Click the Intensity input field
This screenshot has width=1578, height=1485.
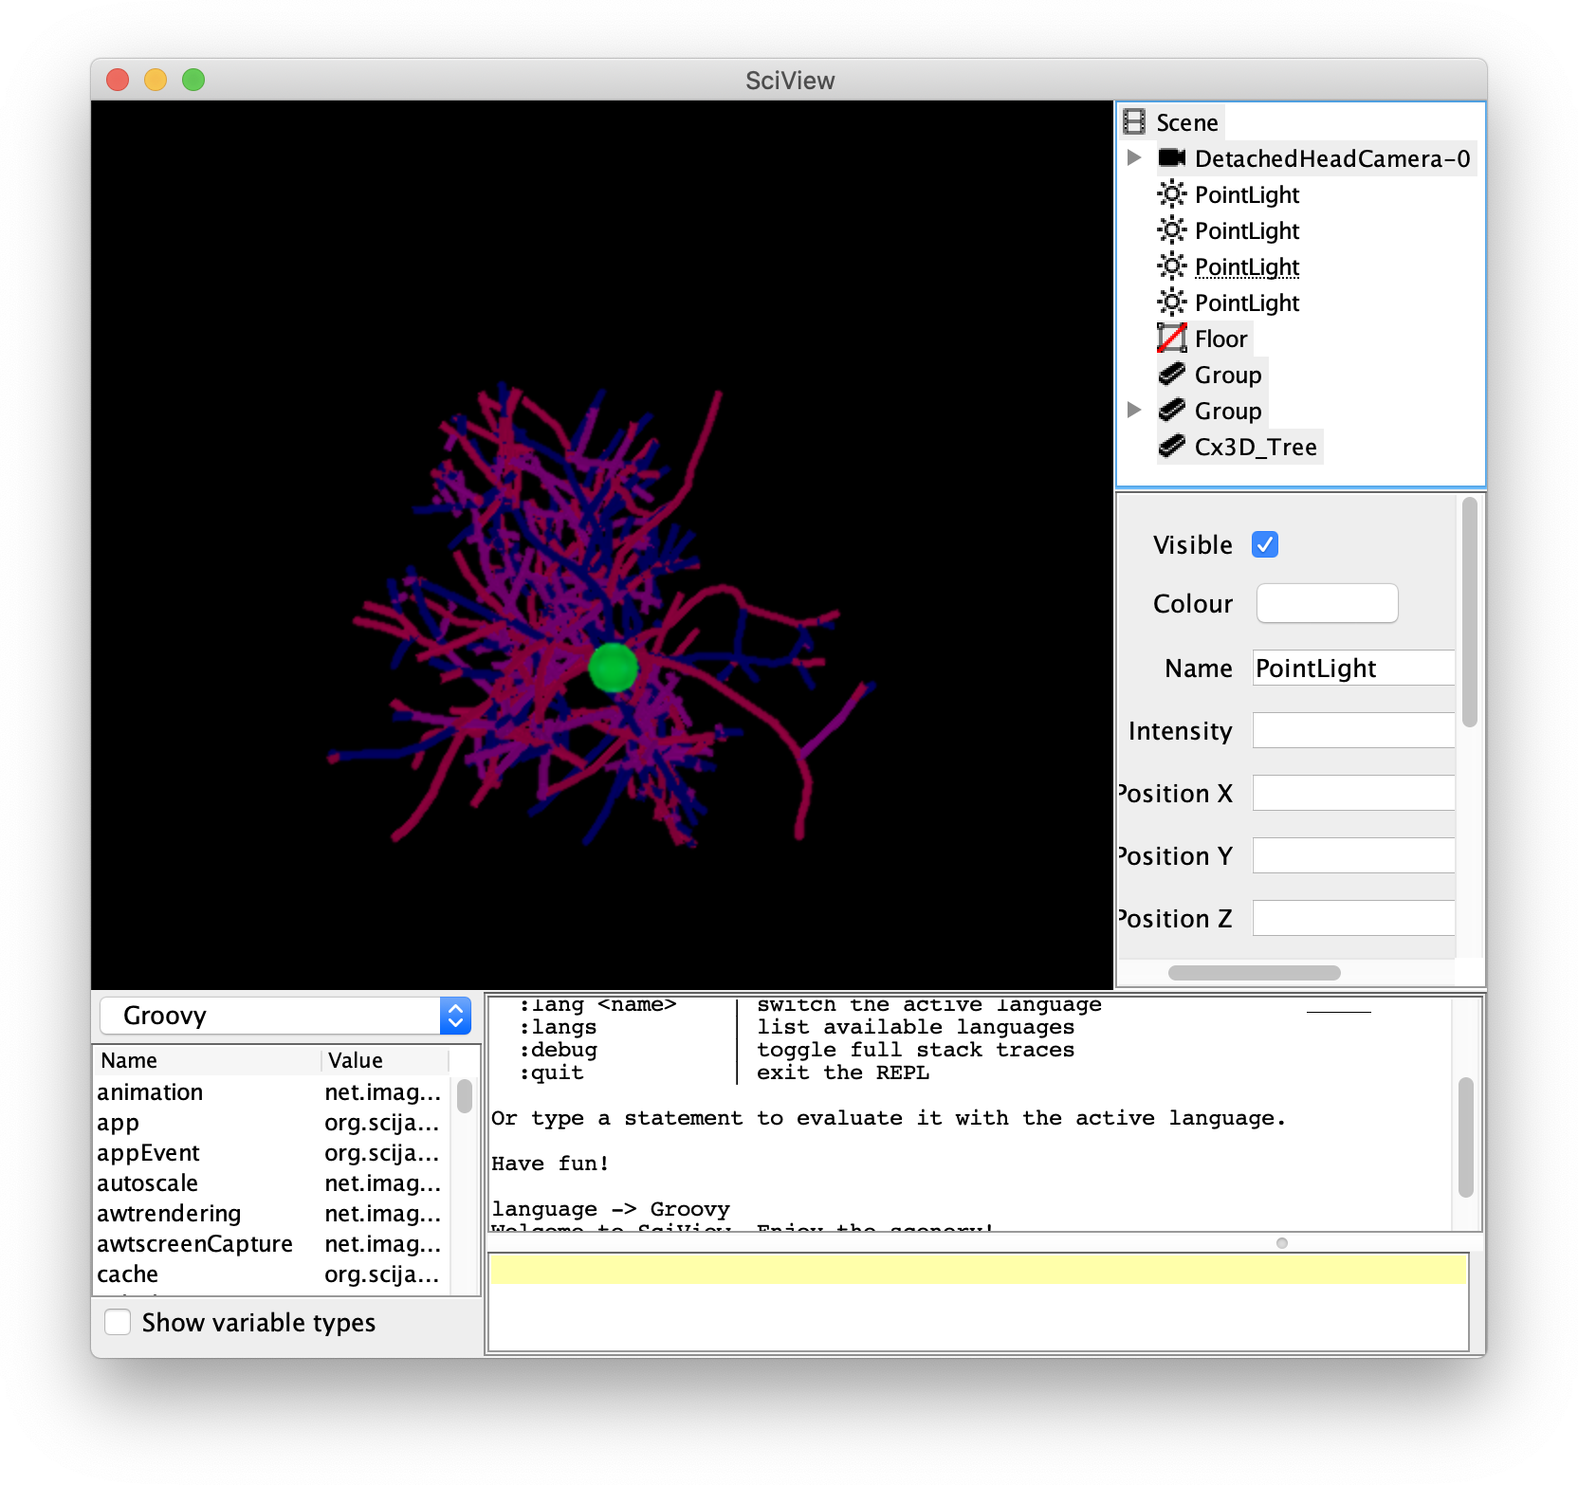tap(1353, 730)
